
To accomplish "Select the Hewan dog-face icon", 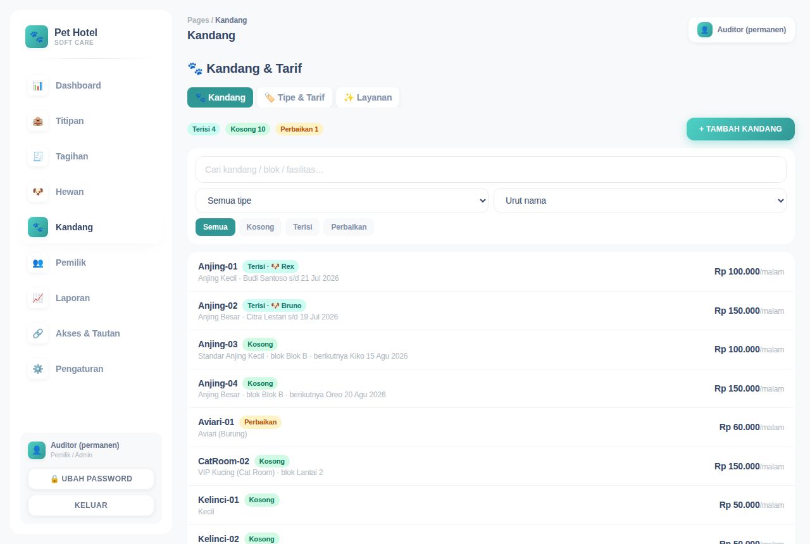I will (x=38, y=192).
